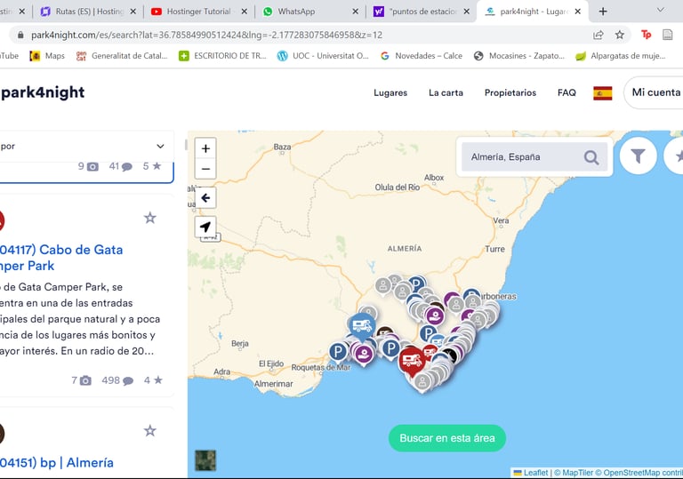Screen dimensions: 683x479
Task: Open Generalitat de Catal... bookmark
Action: [122, 56]
